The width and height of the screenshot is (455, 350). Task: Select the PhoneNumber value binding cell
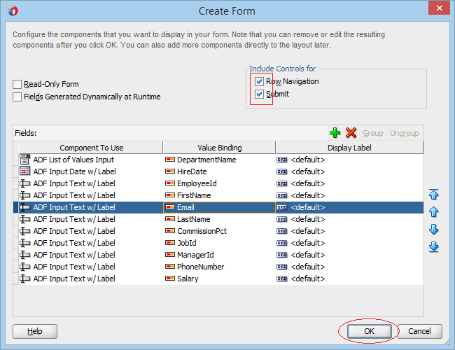tap(219, 267)
